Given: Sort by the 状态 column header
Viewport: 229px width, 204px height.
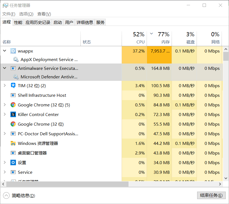Looking at the screenshot, I should [101, 38].
